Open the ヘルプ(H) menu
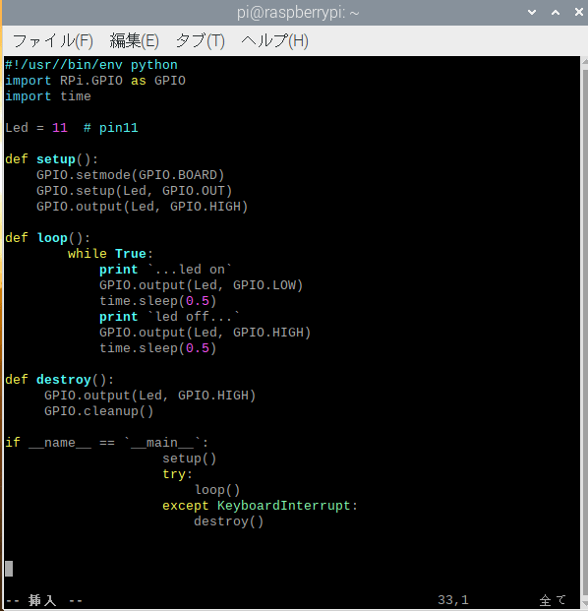Image resolution: width=588 pixels, height=611 pixels. (x=274, y=40)
